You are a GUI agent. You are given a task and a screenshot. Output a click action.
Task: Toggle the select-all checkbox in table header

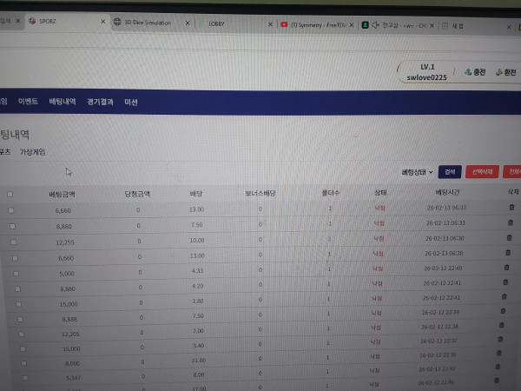pyautogui.click(x=10, y=195)
